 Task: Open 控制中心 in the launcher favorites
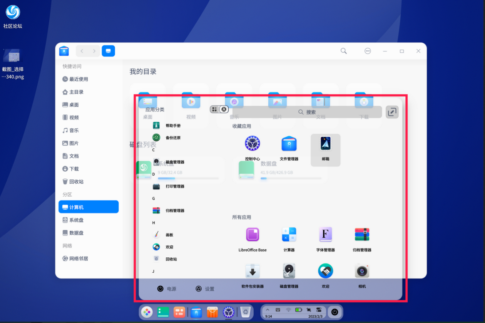pos(253,148)
